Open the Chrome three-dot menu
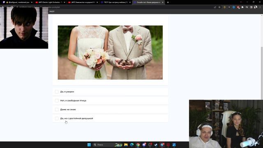This screenshot has width=263, height=148. pyautogui.click(x=260, y=7)
